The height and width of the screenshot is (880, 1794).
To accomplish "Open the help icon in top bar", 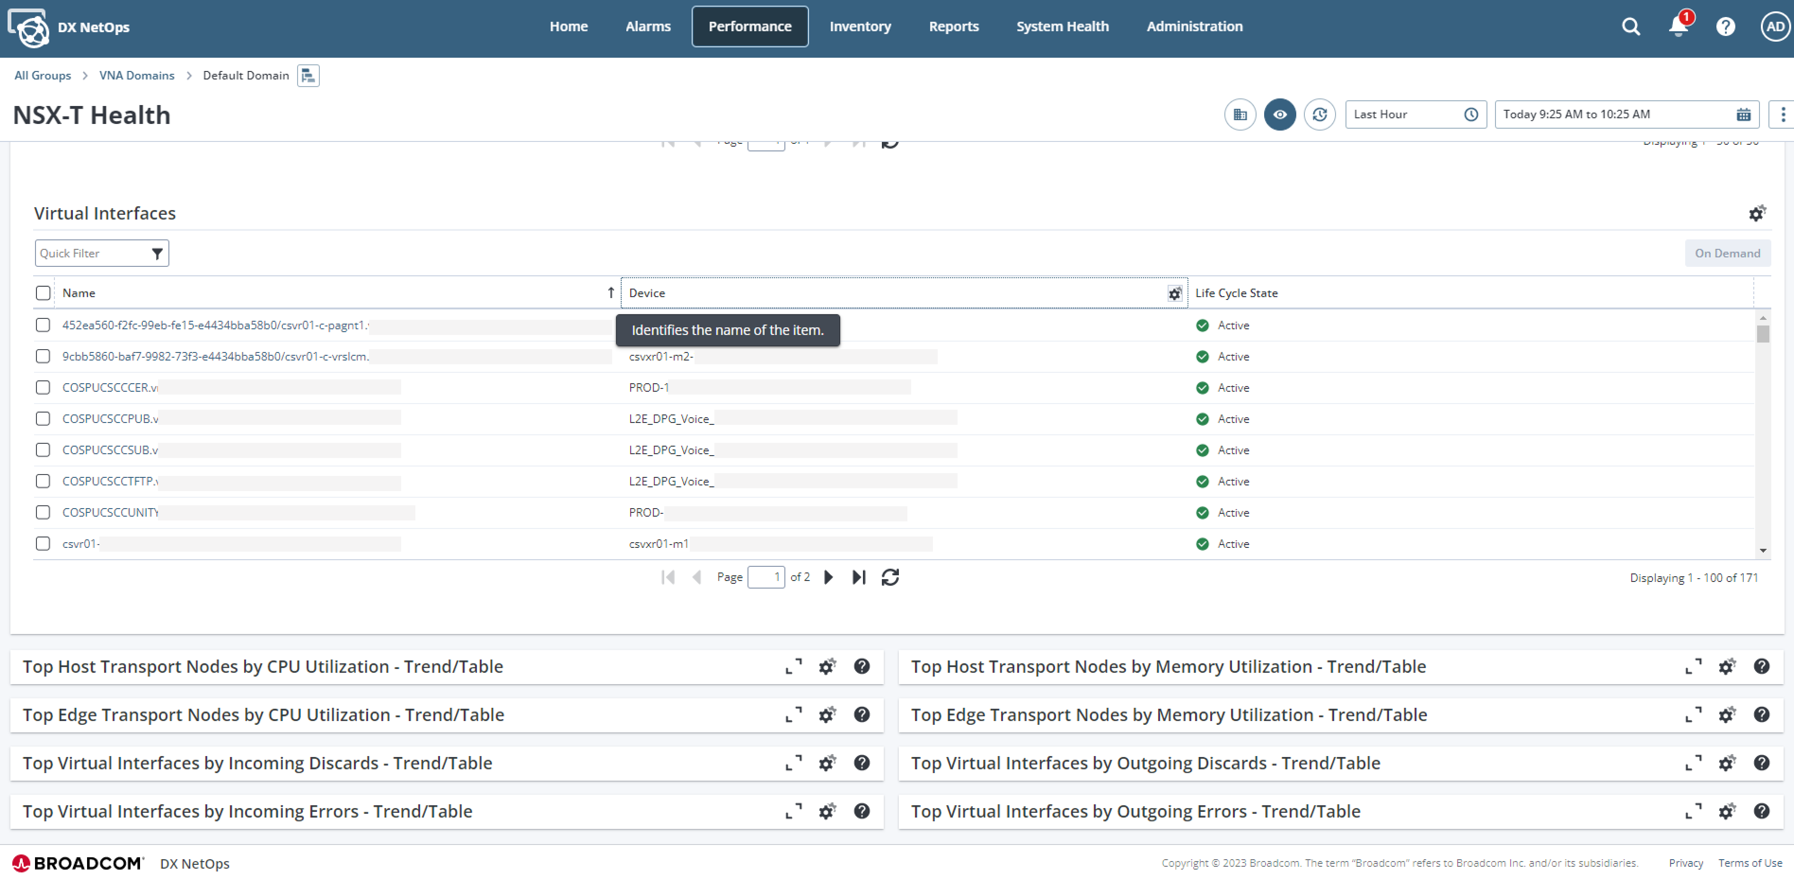I will click(x=1726, y=26).
